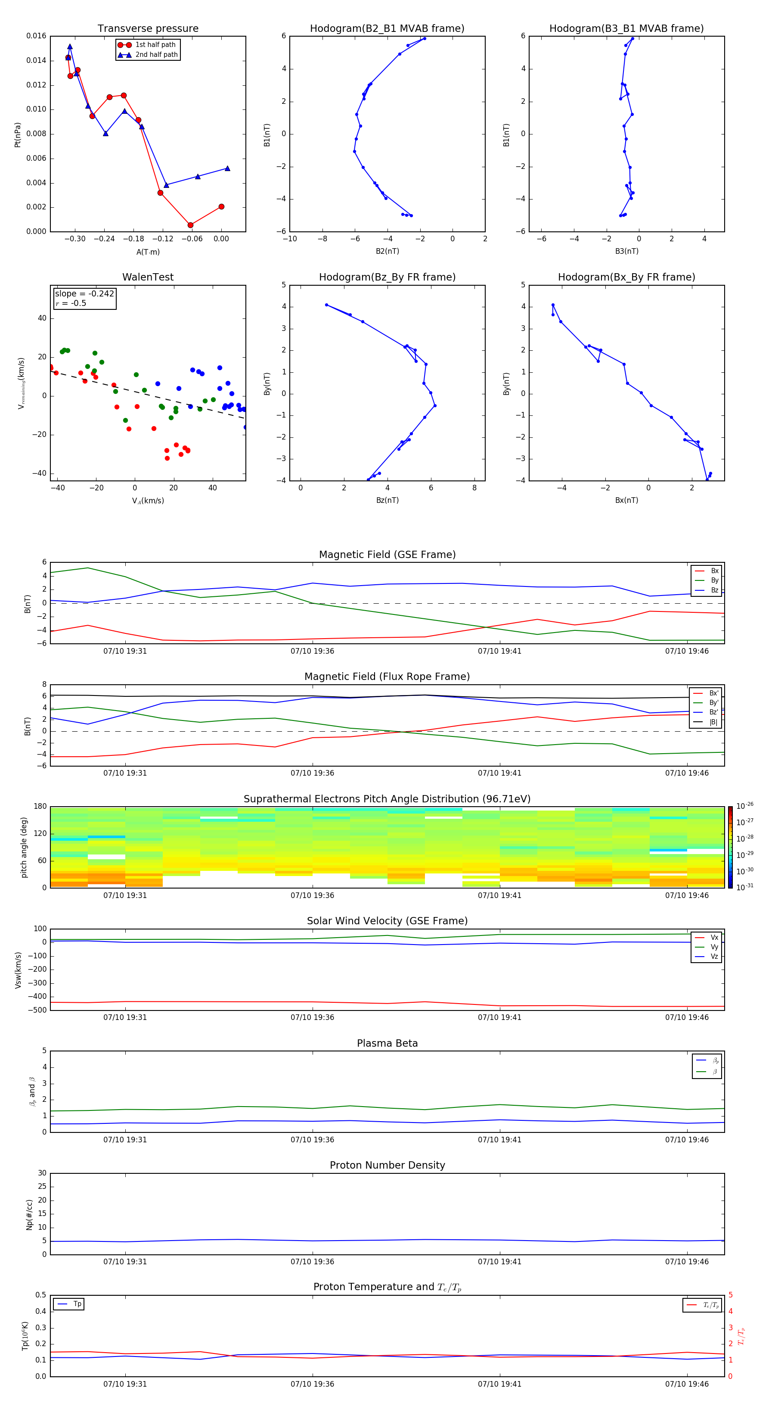Click the 'B3(nT)' x-axis label
The image size is (775, 1422).
[x=626, y=251]
